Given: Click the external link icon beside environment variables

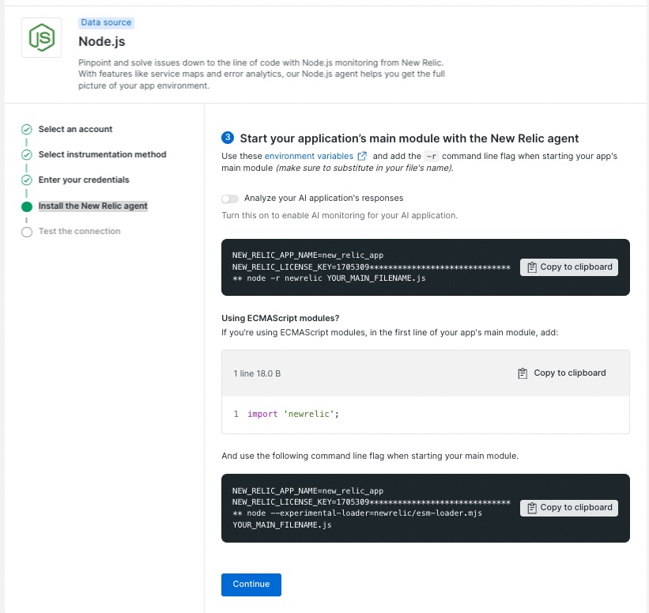Looking at the screenshot, I should [362, 156].
